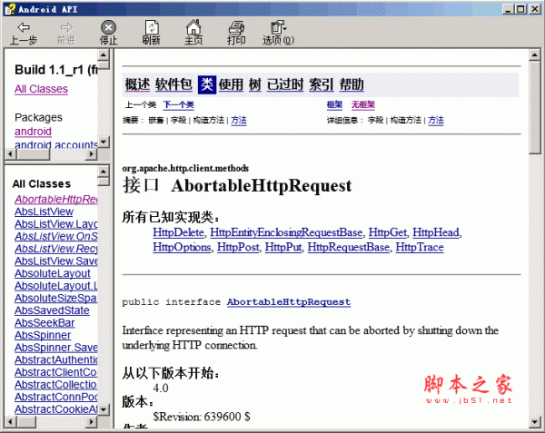Viewport: 545px width, 433px height.
Task: Open the 已过时 navigation tab
Action: coord(285,84)
